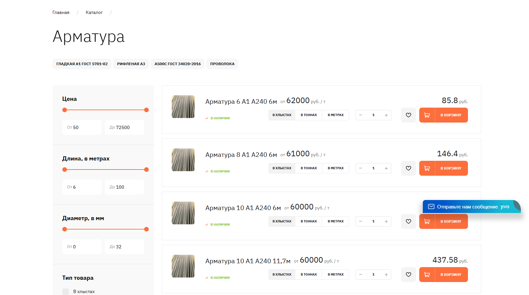The image size is (529, 295).
Task: Favorite the Арматура 10 А1 А240 6м item
Action: [409, 221]
